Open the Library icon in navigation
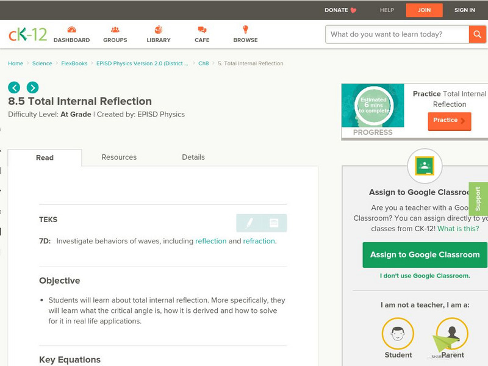488x366 pixels. tap(159, 30)
